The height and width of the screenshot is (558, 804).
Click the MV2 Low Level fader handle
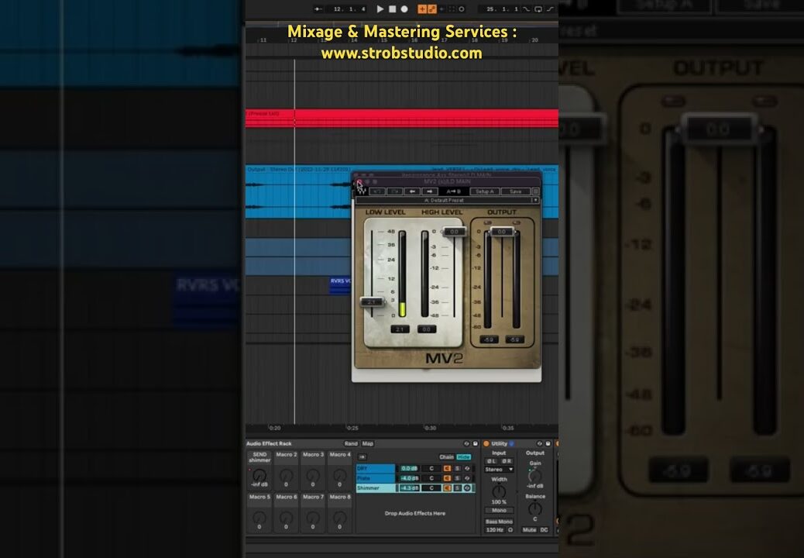coord(372,301)
